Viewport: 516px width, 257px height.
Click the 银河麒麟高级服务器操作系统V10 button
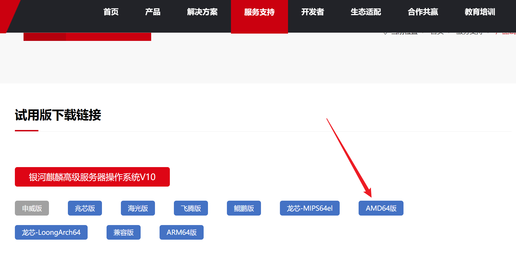coord(92,177)
